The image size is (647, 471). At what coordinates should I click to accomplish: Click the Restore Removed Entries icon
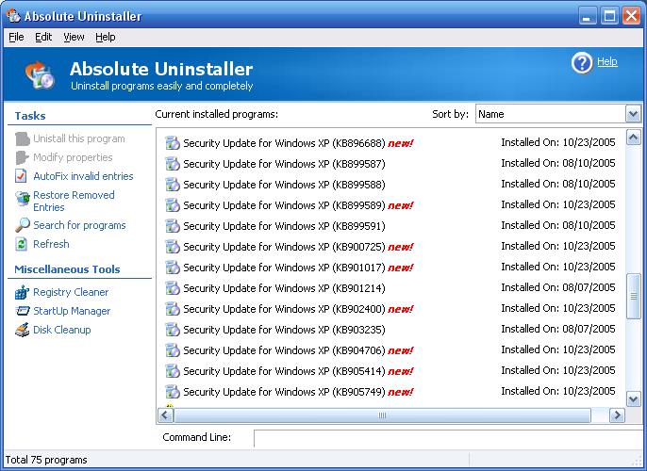point(23,198)
